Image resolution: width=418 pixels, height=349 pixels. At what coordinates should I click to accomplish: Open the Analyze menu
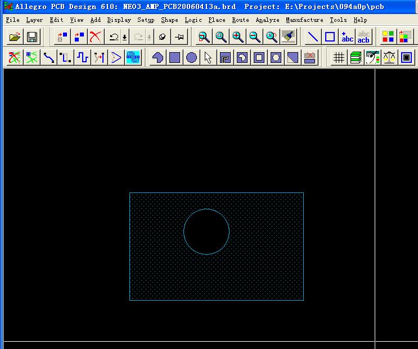pyautogui.click(x=267, y=20)
